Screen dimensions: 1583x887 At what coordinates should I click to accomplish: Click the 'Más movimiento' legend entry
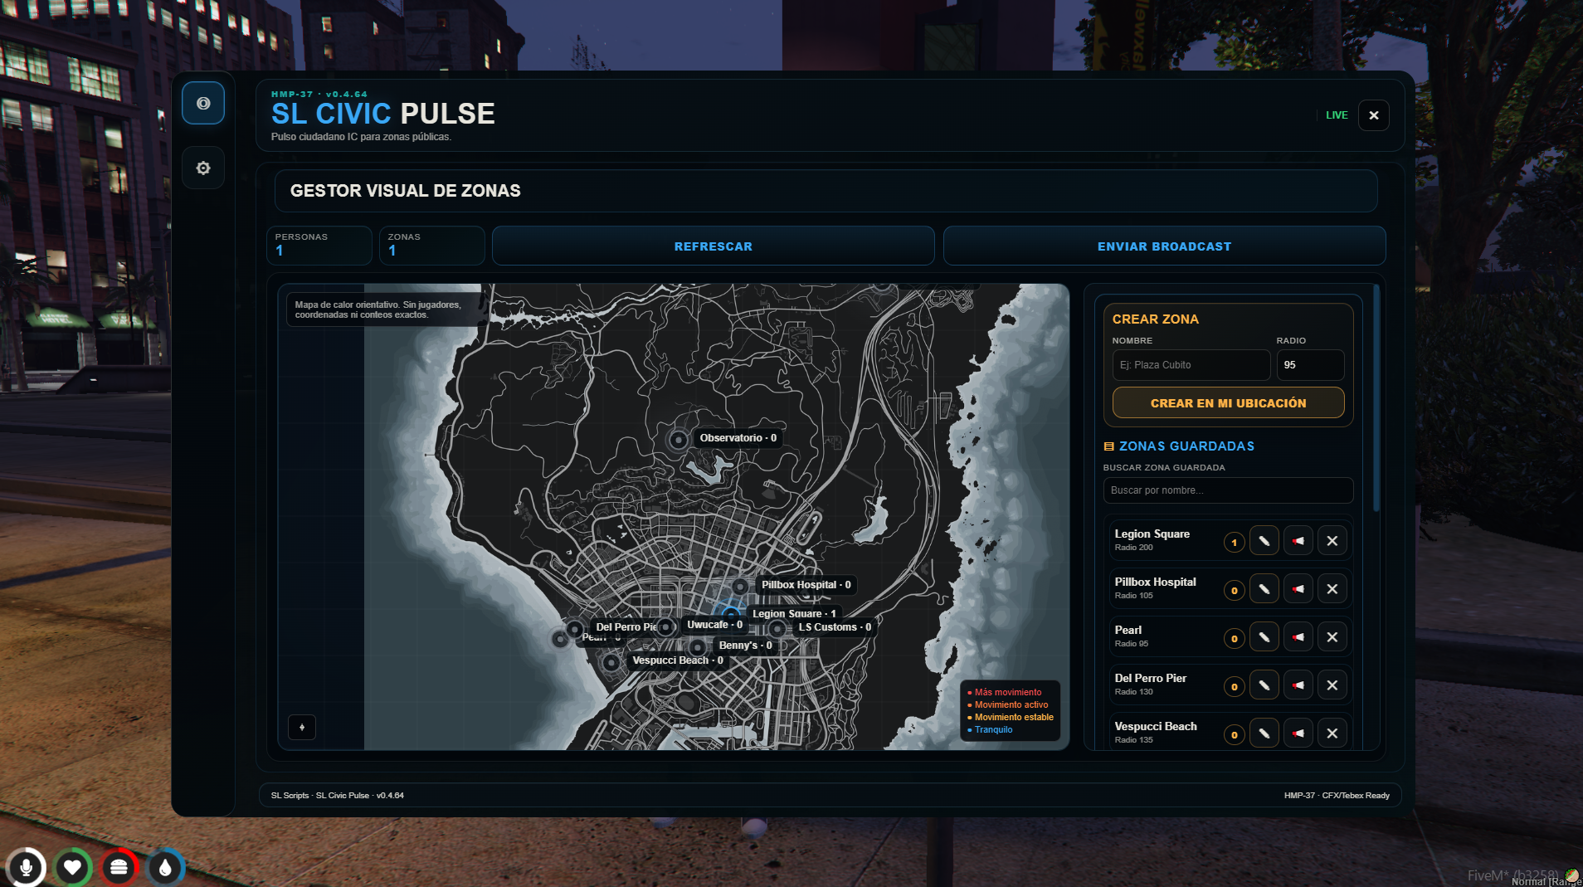pyautogui.click(x=1007, y=692)
